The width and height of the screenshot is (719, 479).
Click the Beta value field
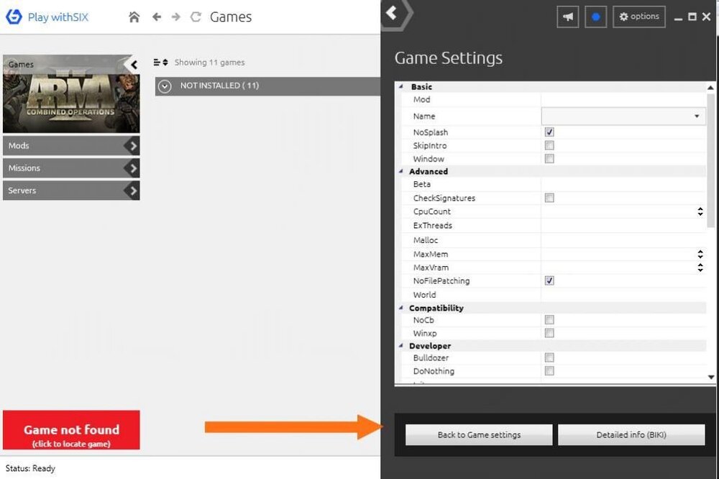(623, 184)
